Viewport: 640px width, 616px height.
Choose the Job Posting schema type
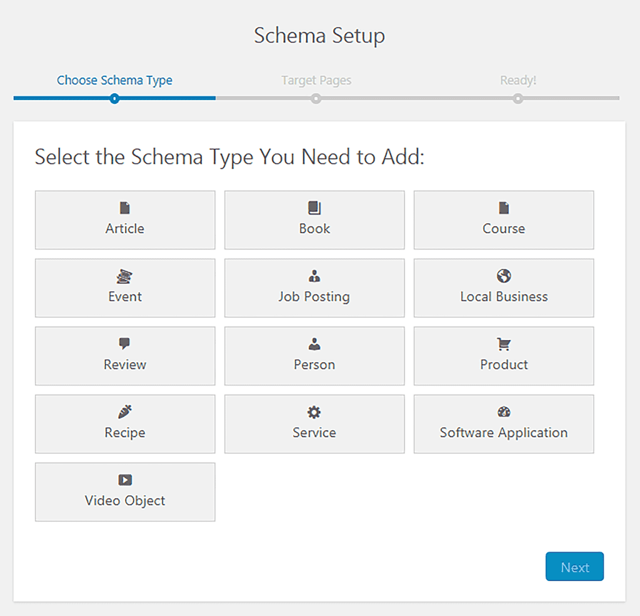(314, 288)
